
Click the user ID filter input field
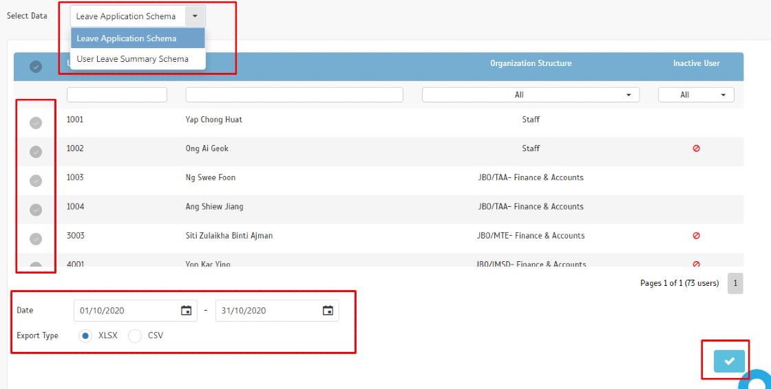click(x=117, y=95)
